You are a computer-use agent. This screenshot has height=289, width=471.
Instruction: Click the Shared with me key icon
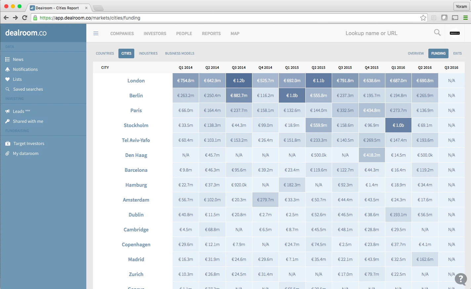click(x=7, y=121)
